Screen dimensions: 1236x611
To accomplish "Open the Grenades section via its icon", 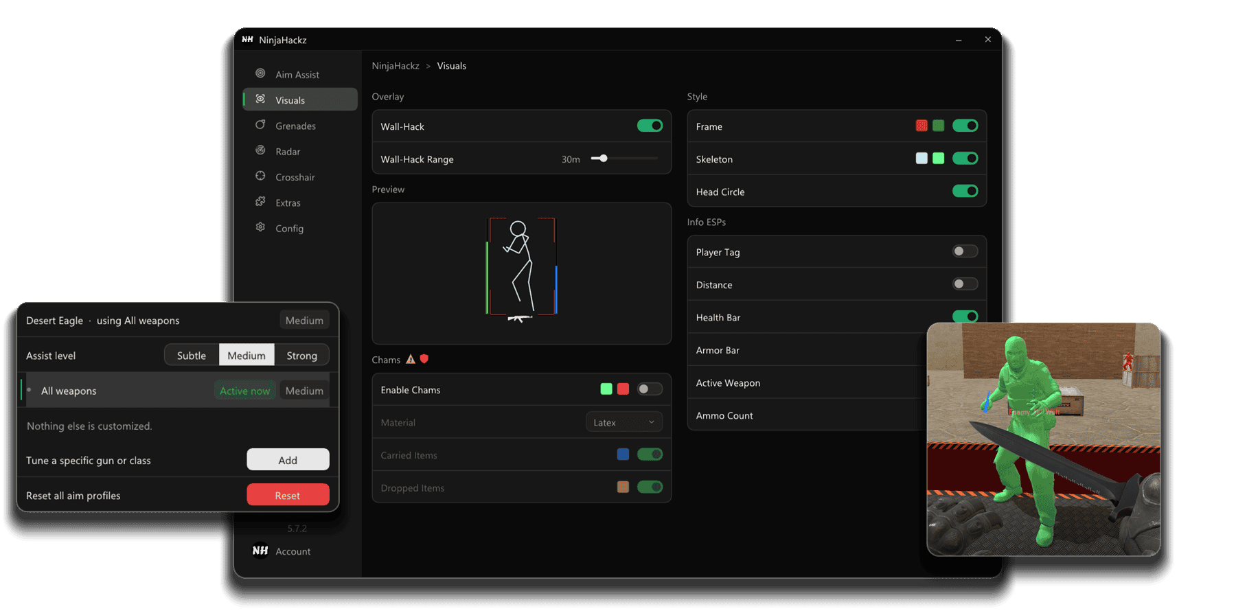I will click(260, 125).
